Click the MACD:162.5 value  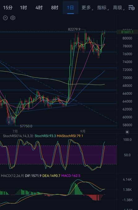(x=71, y=176)
